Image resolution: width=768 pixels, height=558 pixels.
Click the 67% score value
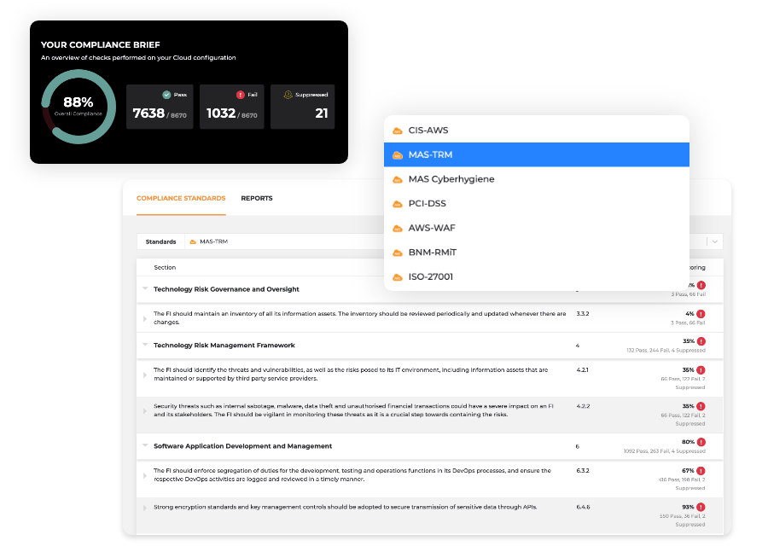(x=688, y=470)
